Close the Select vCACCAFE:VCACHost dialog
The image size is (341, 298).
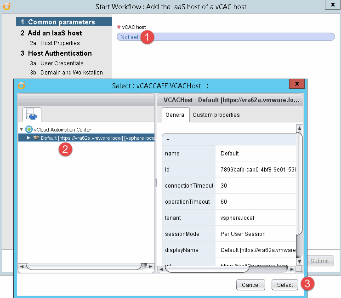(297, 85)
